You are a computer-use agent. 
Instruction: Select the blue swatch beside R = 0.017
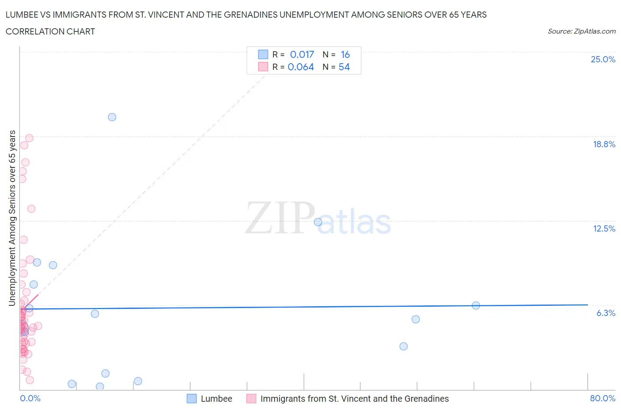[263, 54]
